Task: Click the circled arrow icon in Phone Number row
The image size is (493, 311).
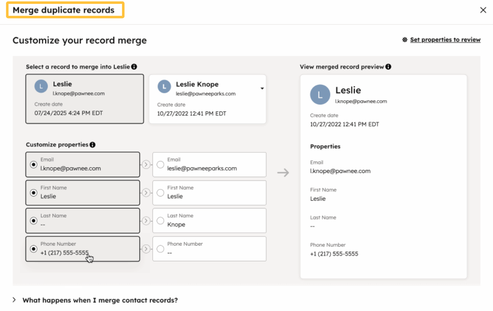Action: [x=146, y=249]
